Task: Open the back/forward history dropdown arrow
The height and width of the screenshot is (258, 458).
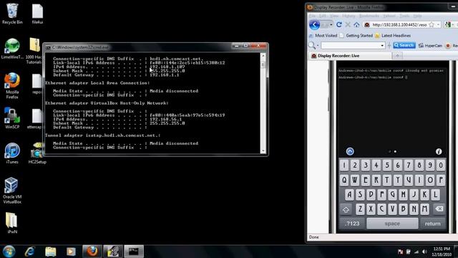Action: [331, 25]
